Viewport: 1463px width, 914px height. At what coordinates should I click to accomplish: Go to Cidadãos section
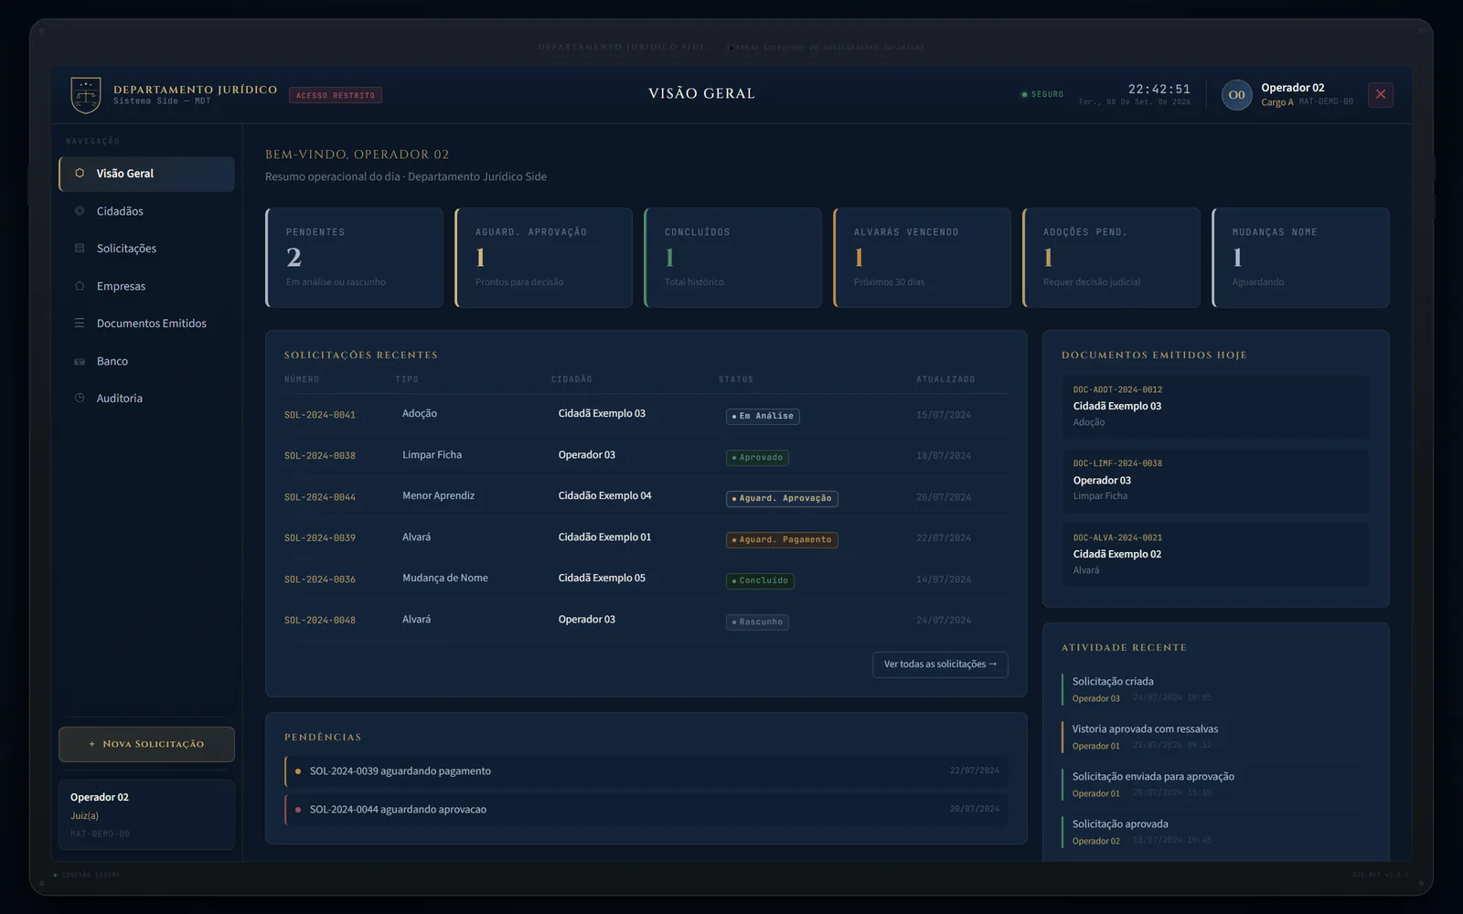[x=147, y=211]
